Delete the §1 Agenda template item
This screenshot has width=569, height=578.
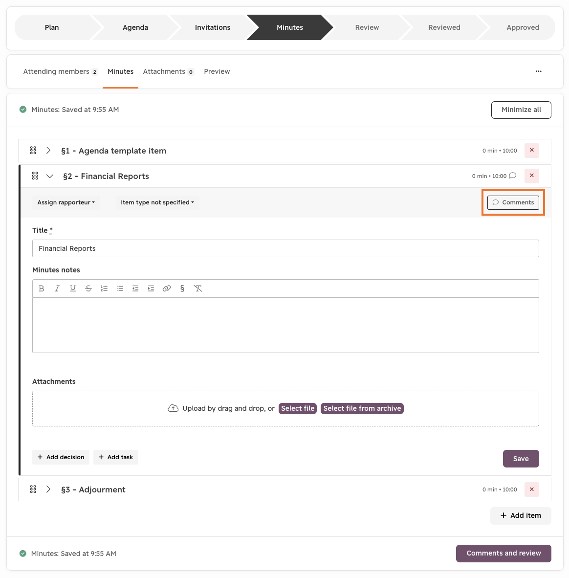click(531, 150)
